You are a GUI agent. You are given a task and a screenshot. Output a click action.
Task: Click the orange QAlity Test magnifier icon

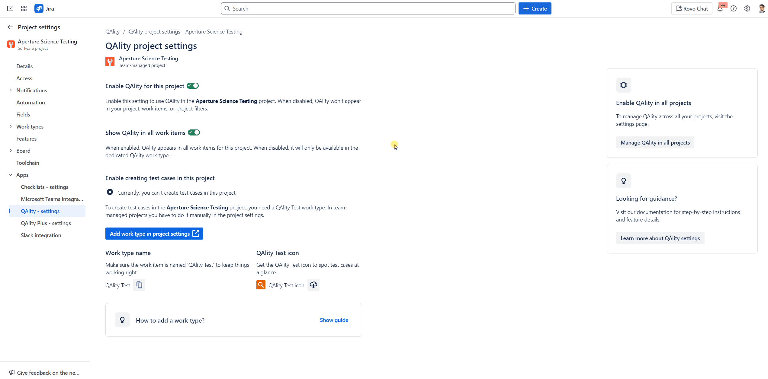coord(261,285)
